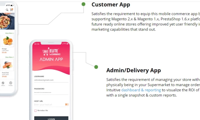
Task: Click the Elite mCommerce cart logo
Action: tap(51, 51)
